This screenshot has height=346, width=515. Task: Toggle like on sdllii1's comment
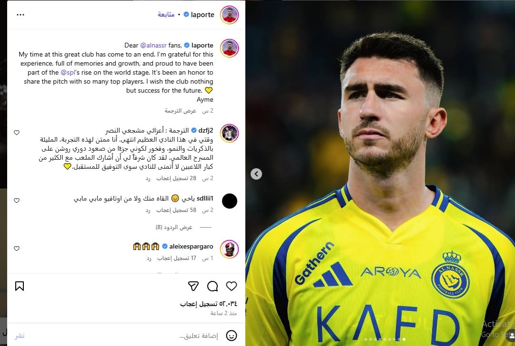17,200
